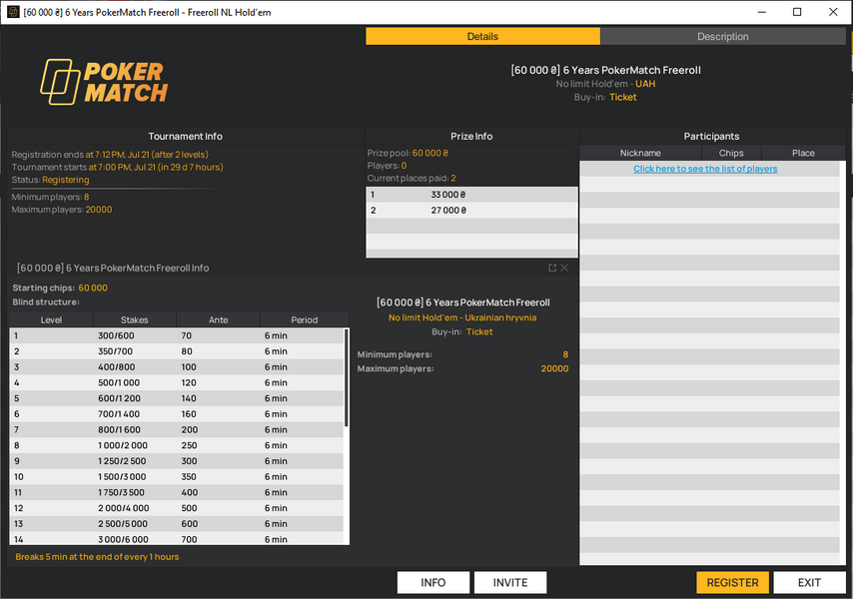Select blind level 3 row 400/800
Screen dimensions: 853x599
[177, 367]
